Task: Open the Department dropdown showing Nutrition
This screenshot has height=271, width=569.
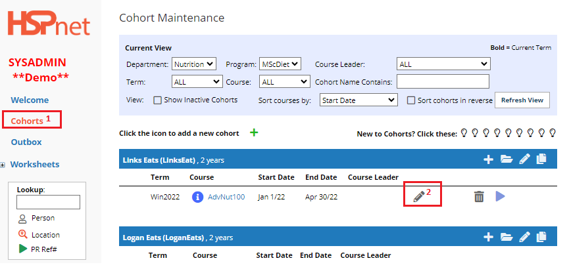Action: (x=194, y=64)
